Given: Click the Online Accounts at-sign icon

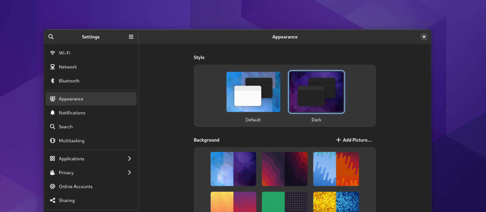Looking at the screenshot, I should tap(53, 186).
